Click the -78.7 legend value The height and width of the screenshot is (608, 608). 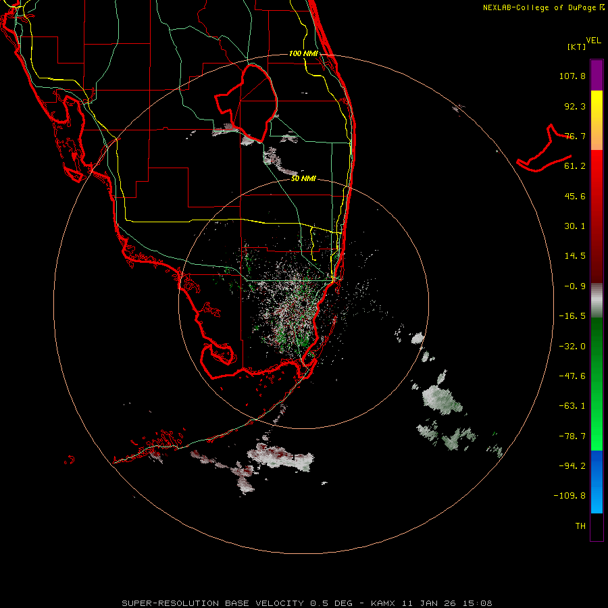tap(572, 436)
